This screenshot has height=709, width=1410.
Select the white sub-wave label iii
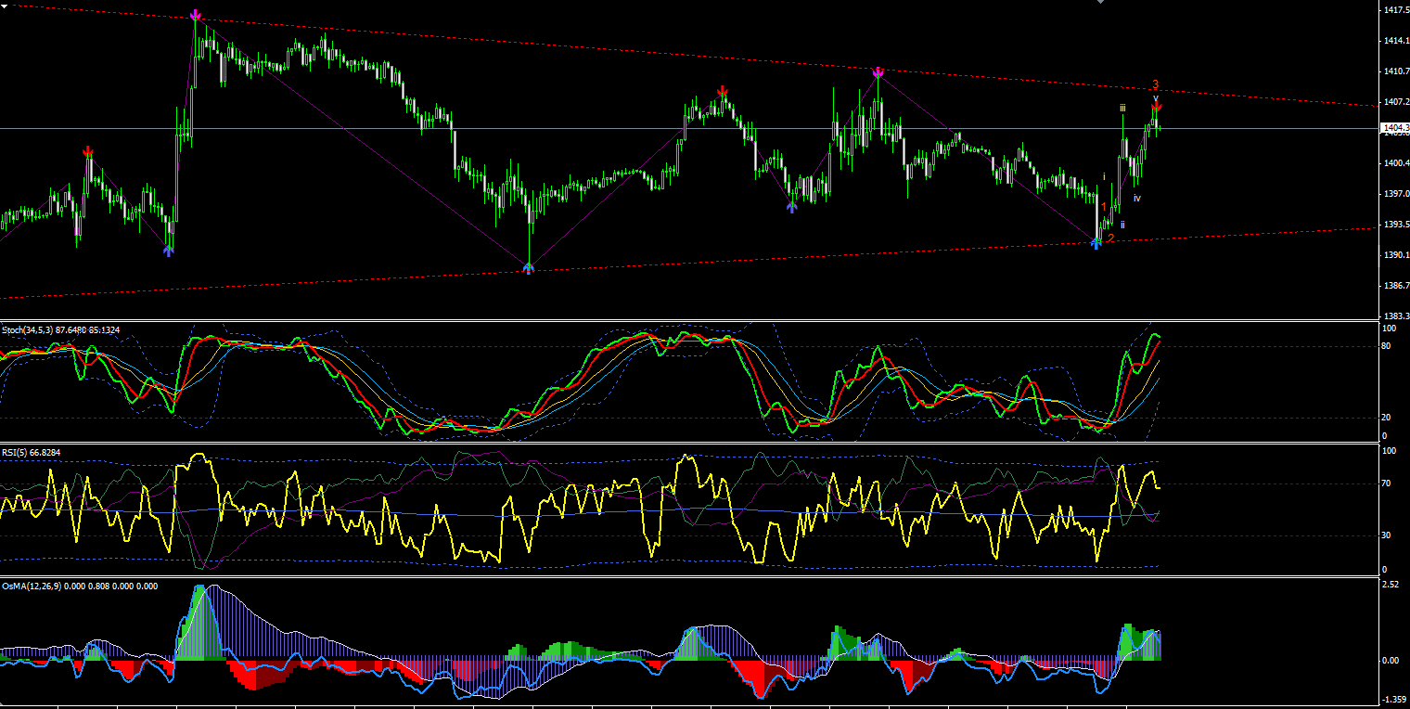(x=1122, y=108)
